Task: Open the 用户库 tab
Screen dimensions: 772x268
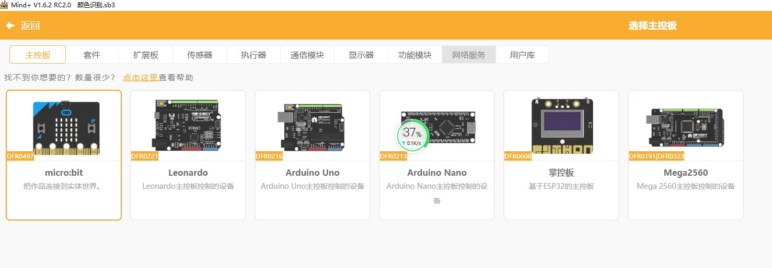Action: click(522, 55)
